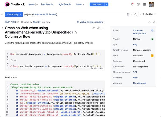The image size is (161, 117).
Task: Click the search magnifier icon
Action: point(136,14)
